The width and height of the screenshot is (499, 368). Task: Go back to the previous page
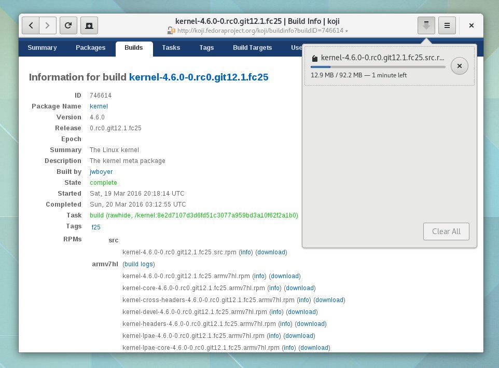coord(31,25)
